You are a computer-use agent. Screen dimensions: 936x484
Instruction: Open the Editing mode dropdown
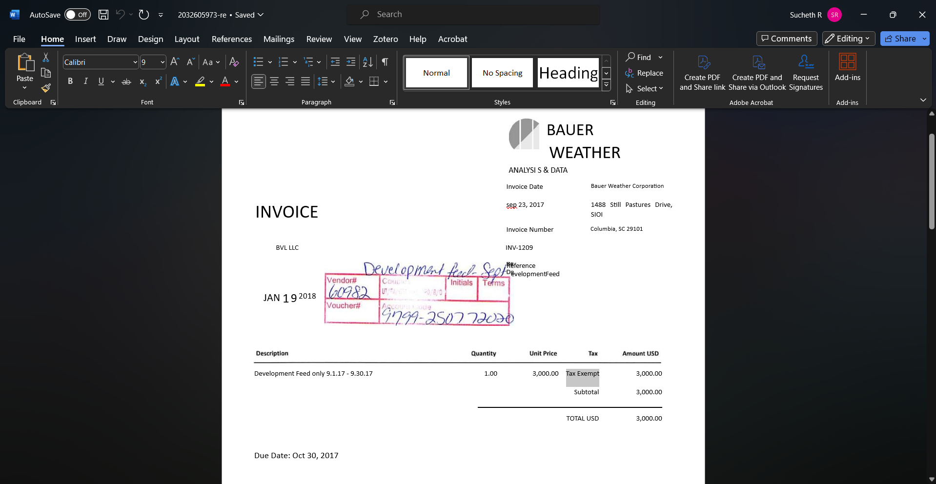pyautogui.click(x=848, y=39)
